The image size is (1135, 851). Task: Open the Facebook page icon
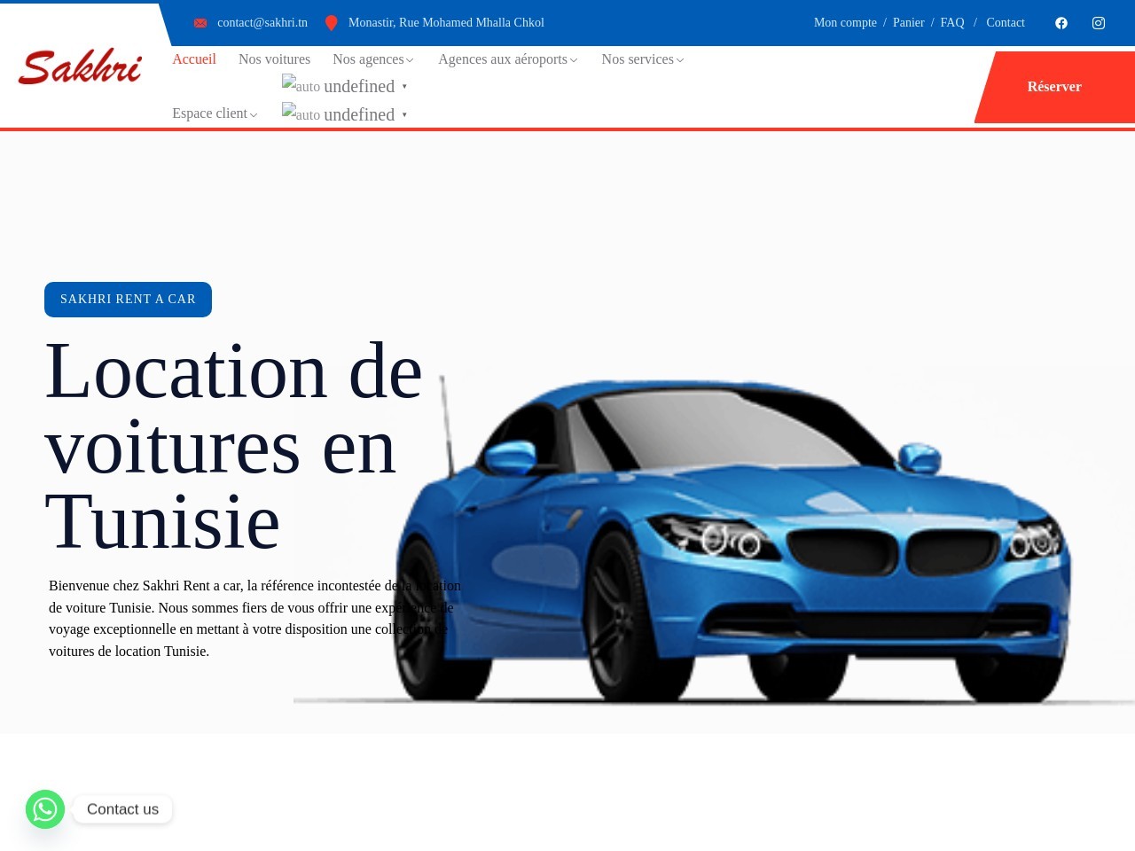[1061, 23]
